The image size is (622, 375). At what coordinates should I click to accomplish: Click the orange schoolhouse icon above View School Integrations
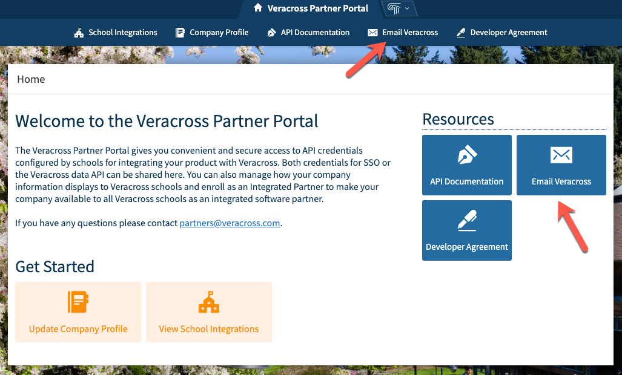click(x=208, y=301)
